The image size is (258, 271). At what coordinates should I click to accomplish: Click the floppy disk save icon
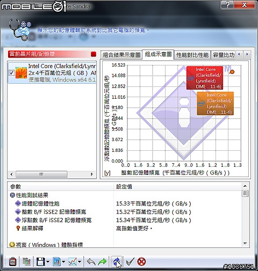[x=41, y=262]
